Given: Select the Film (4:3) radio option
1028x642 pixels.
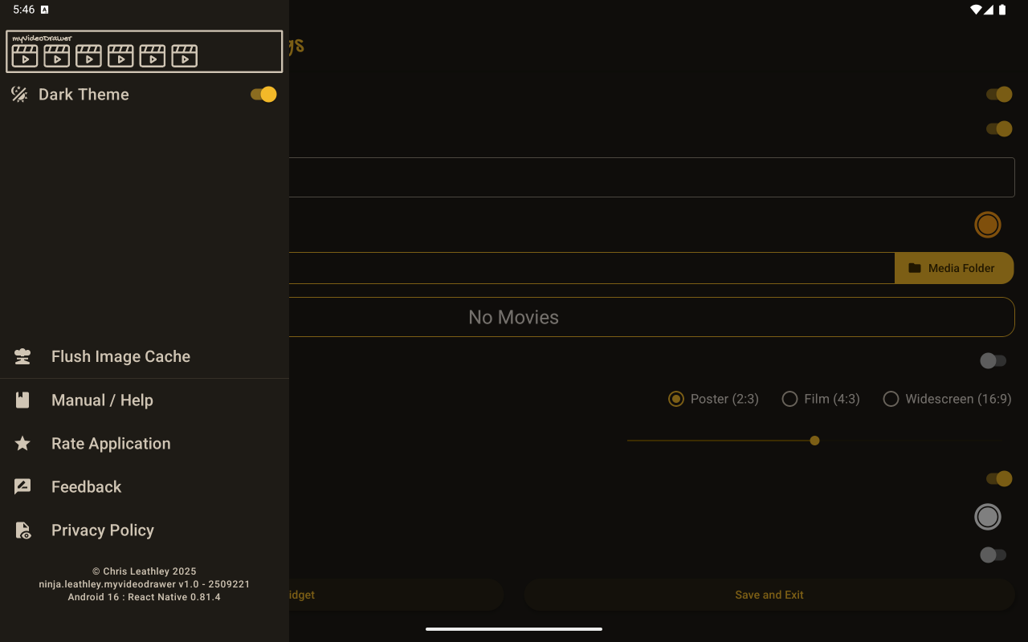Looking at the screenshot, I should click(x=789, y=399).
